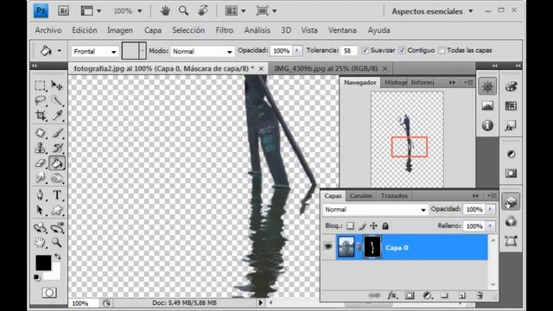
Task: Select the Spot Healing Brush tool
Action: [x=41, y=133]
